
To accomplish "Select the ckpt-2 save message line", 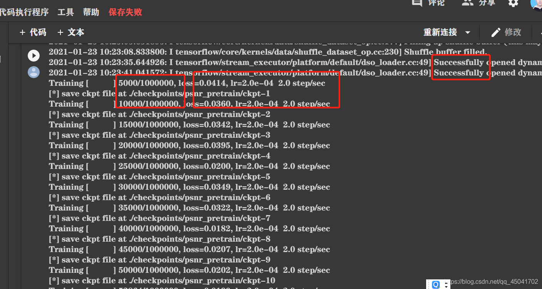I will pos(159,114).
